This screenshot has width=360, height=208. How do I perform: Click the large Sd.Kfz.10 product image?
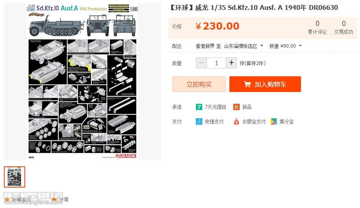pos(82,81)
